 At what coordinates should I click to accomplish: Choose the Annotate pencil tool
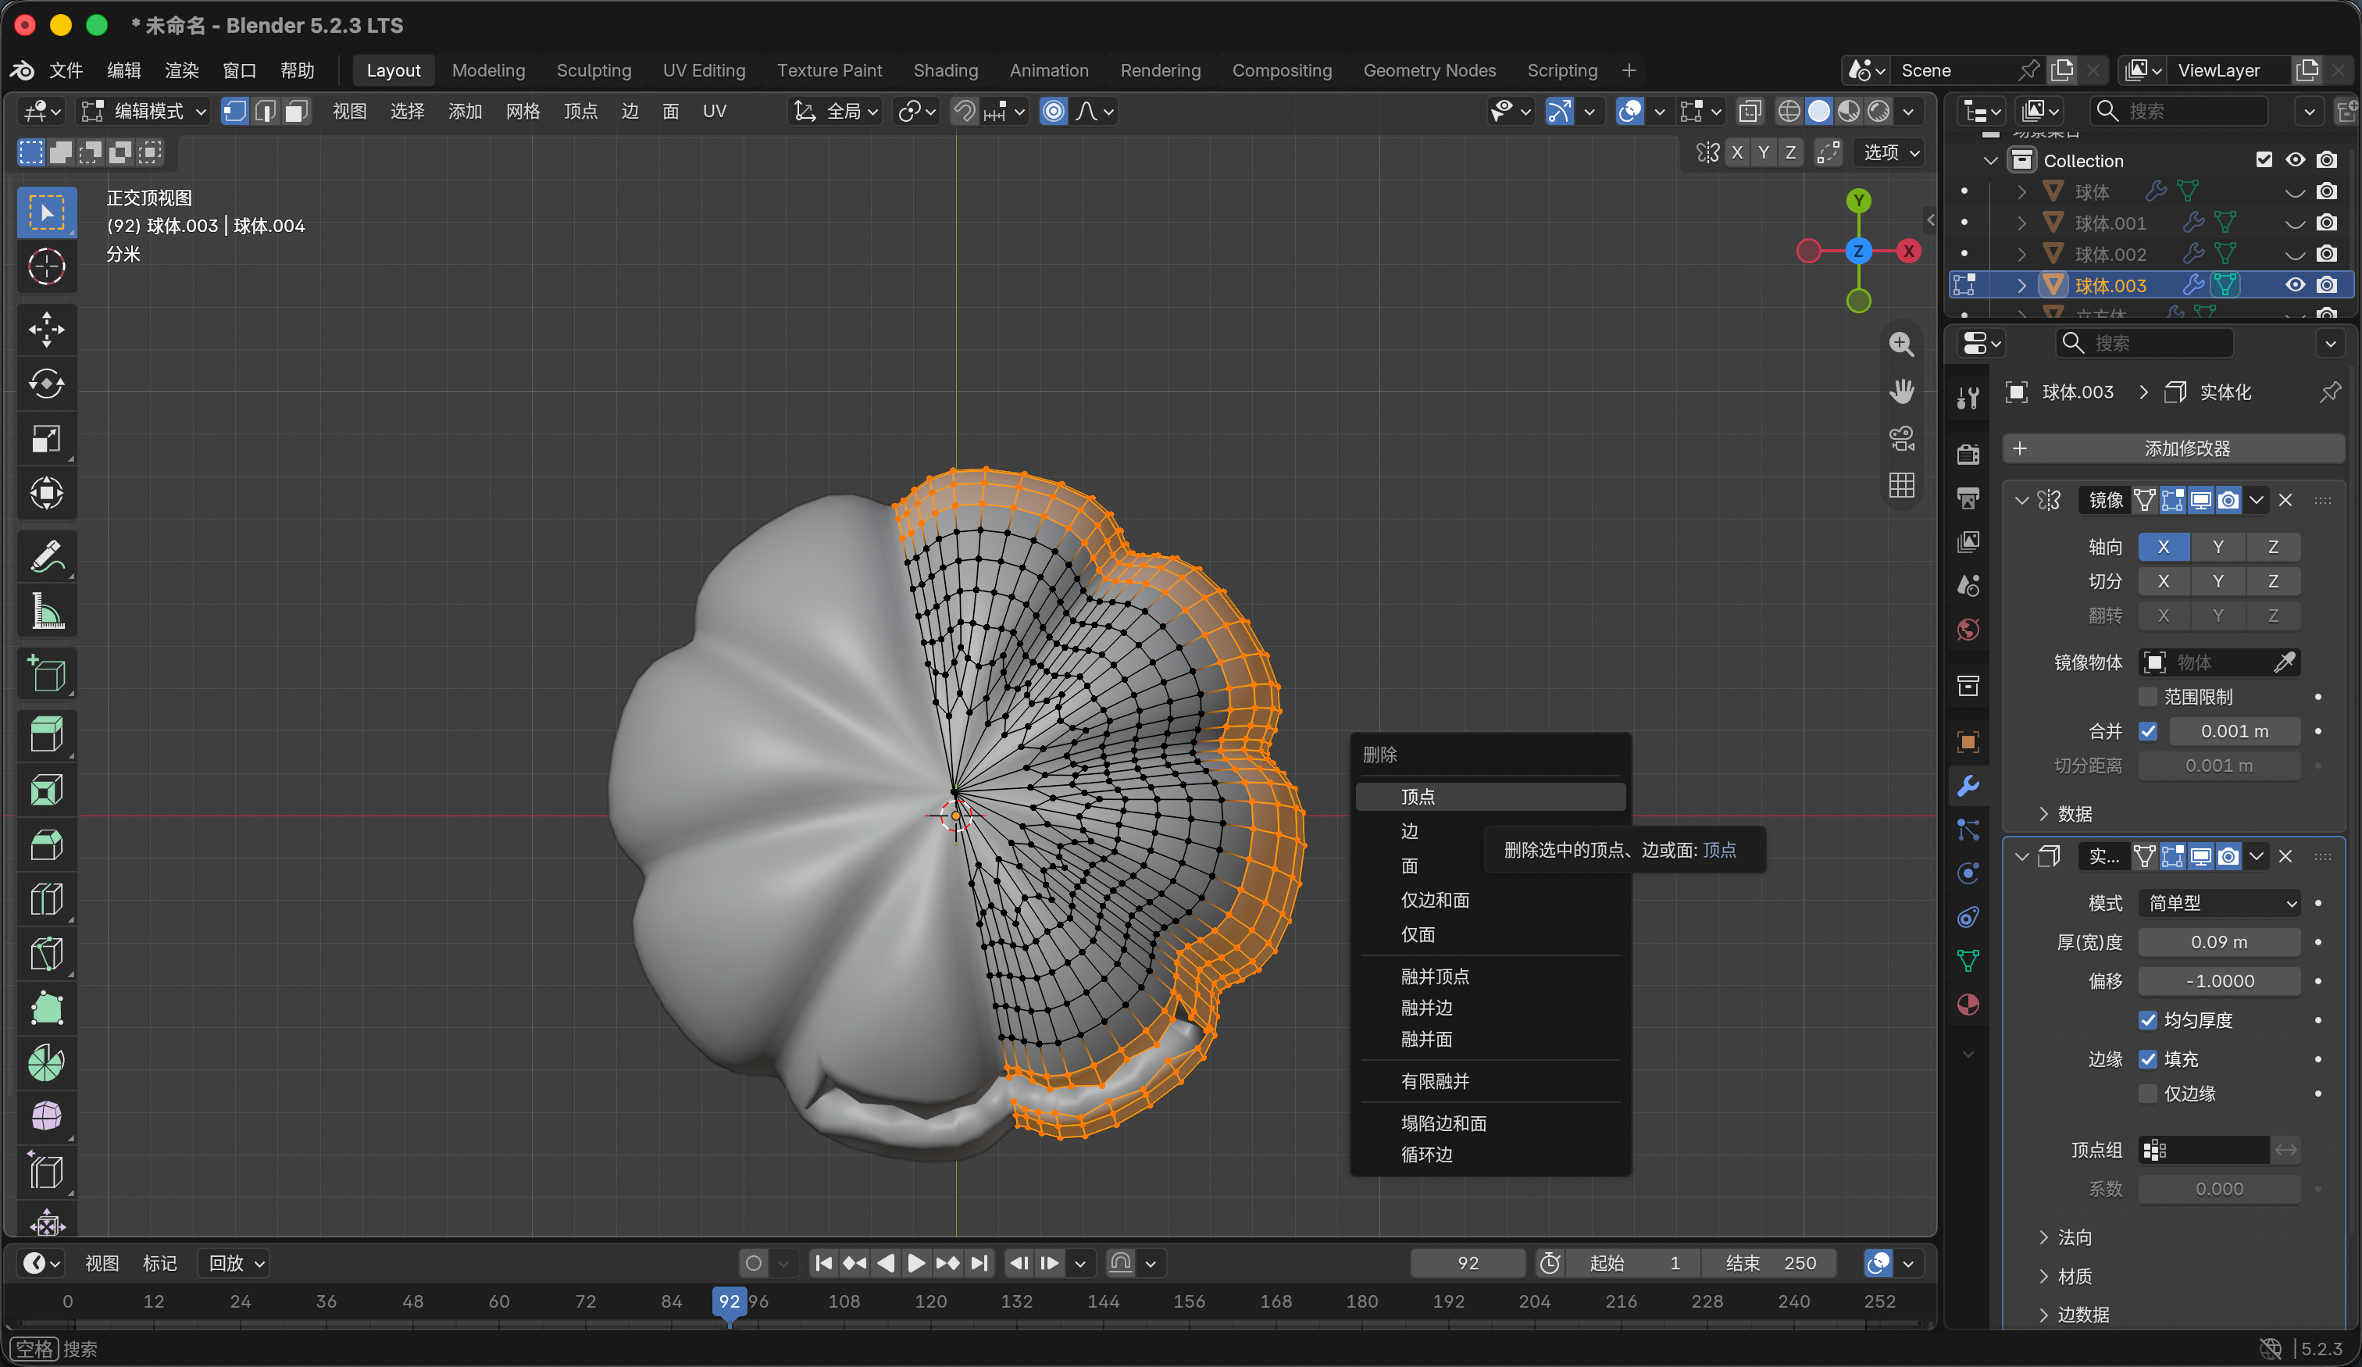point(46,556)
